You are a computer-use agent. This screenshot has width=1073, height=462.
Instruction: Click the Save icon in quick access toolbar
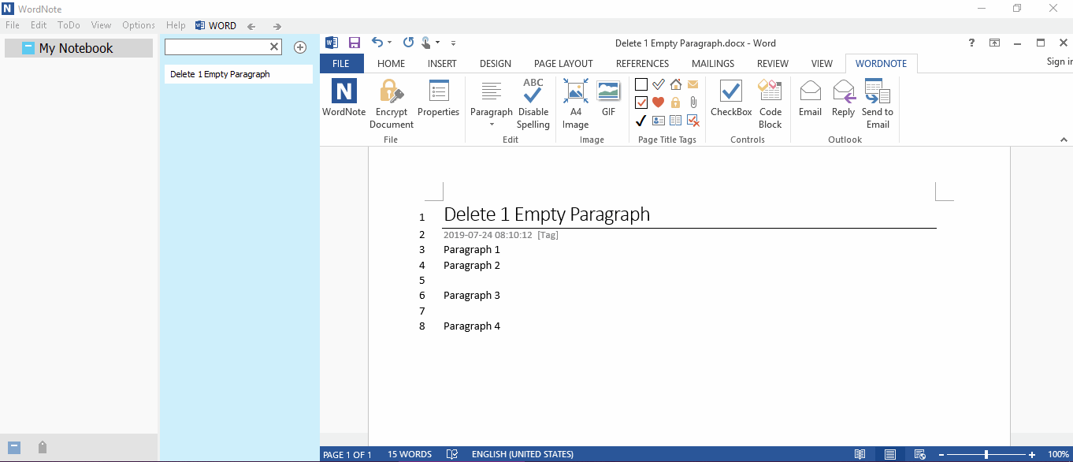355,43
